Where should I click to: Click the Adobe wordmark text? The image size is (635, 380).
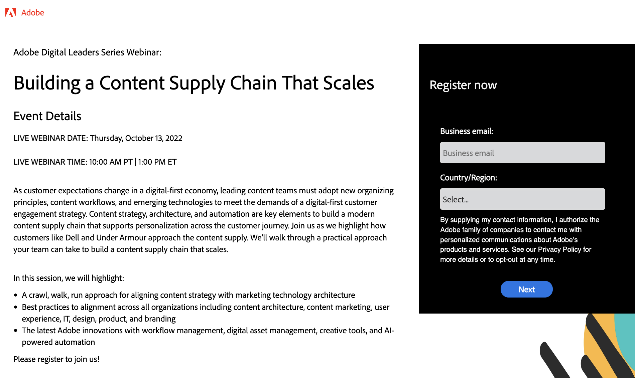point(33,13)
